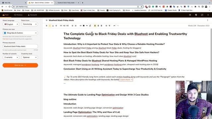Go back in browser navigation

[2, 7]
